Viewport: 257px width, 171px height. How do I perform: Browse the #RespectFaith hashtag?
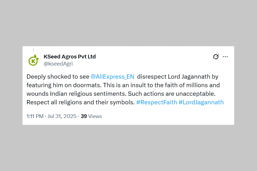[156, 102]
